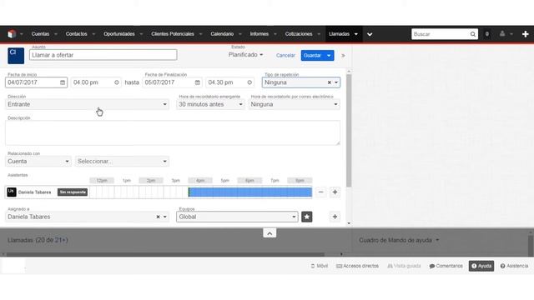
Task: Change Estado from Planificado
Action: [245, 55]
